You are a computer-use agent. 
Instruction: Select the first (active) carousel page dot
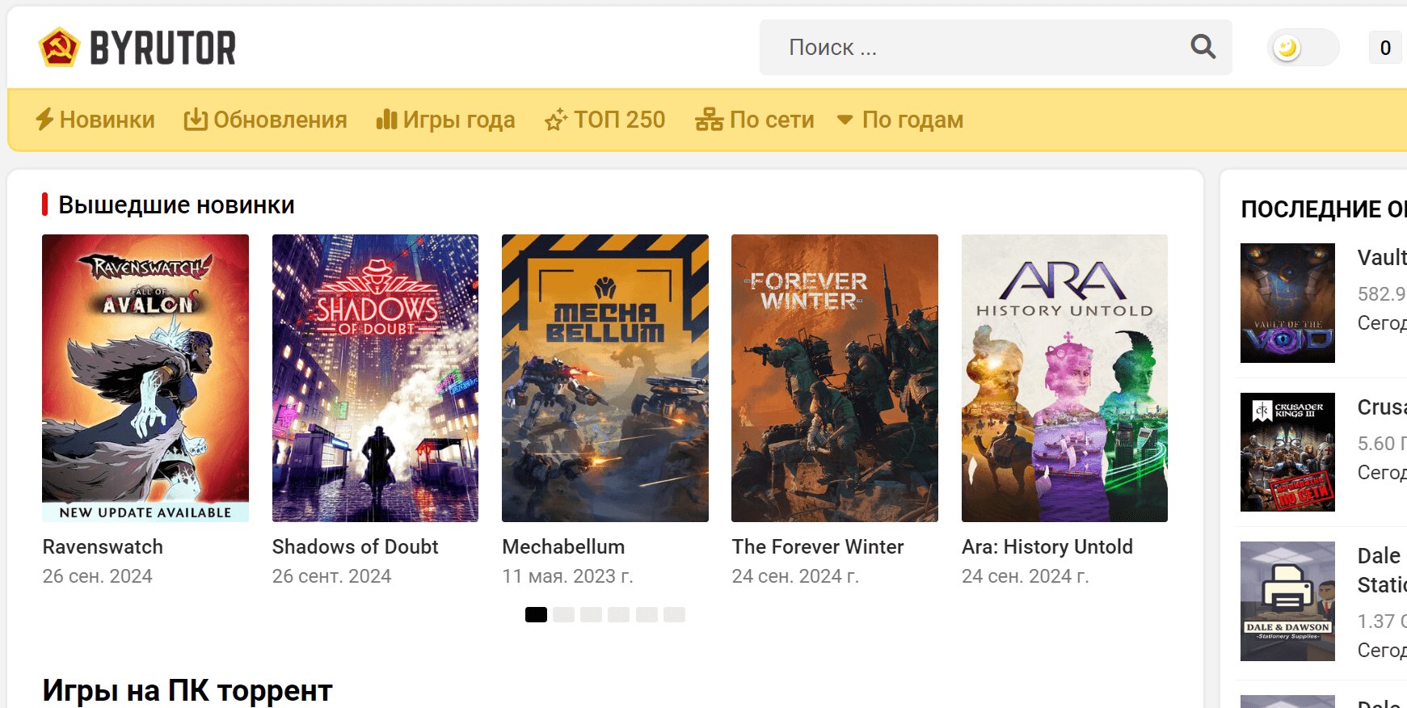[536, 615]
